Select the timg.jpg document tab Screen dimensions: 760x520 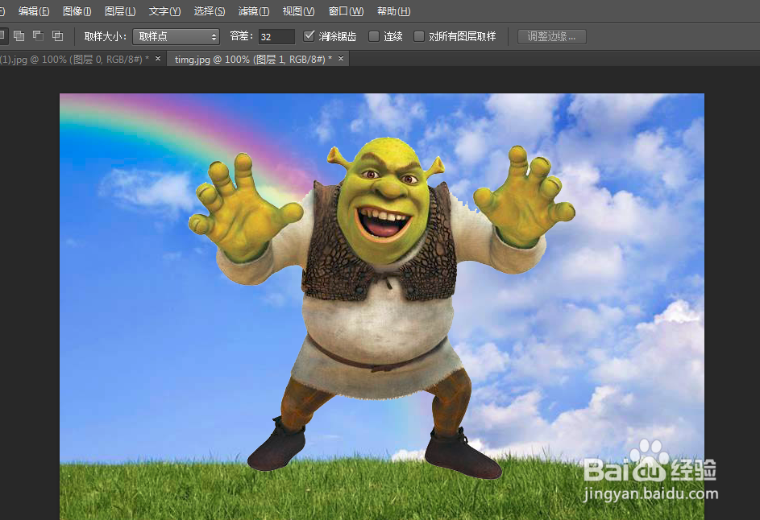[x=253, y=59]
